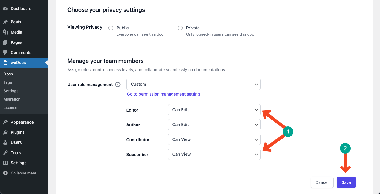Open the Posts menu item
380x194 pixels.
(x=24, y=22)
